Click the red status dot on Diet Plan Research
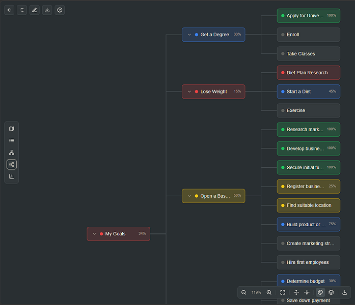355x305 pixels. [x=283, y=73]
